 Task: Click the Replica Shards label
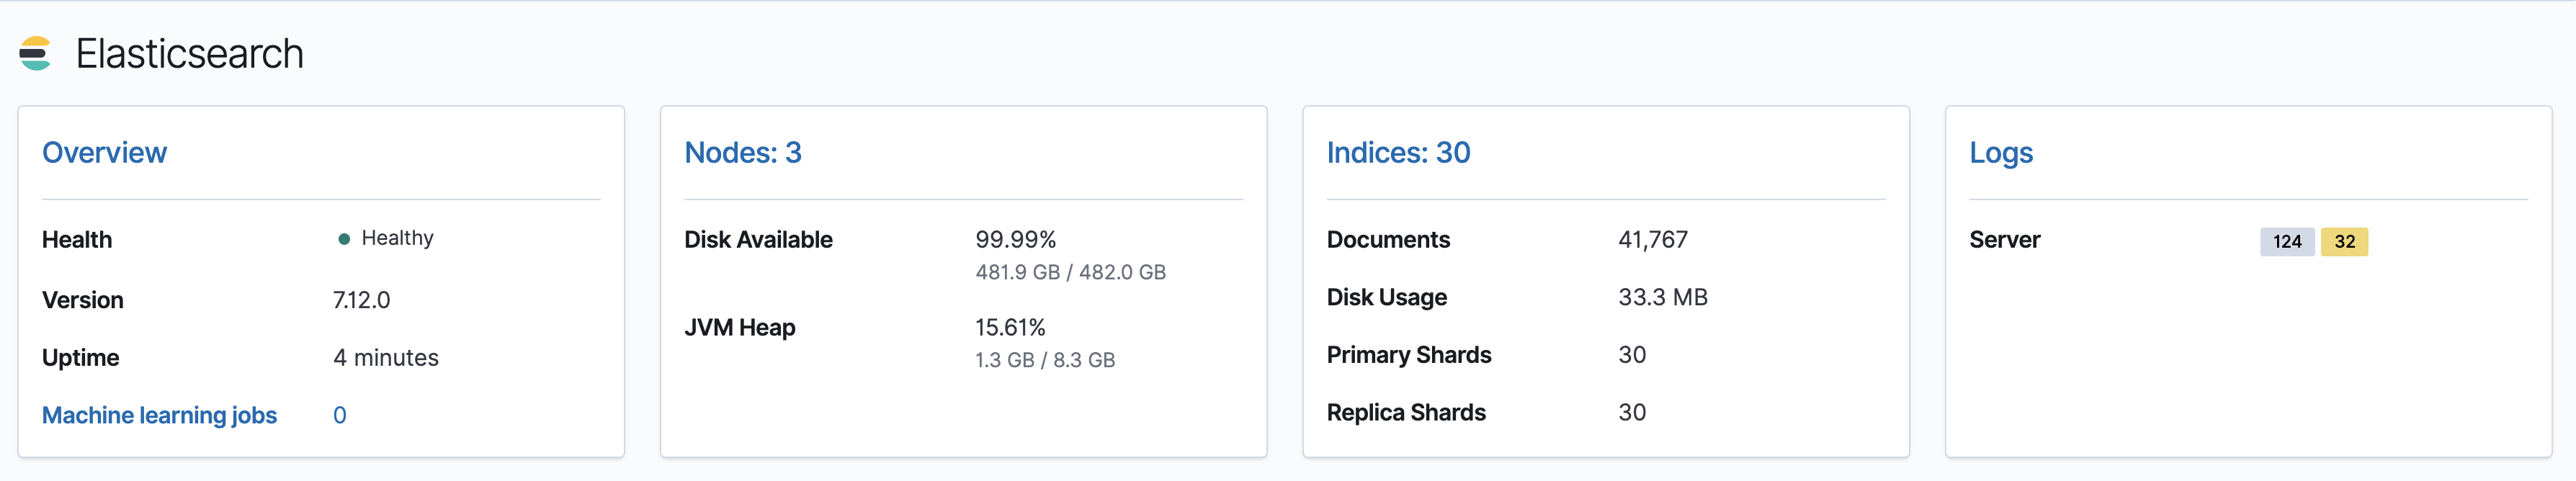point(1405,413)
